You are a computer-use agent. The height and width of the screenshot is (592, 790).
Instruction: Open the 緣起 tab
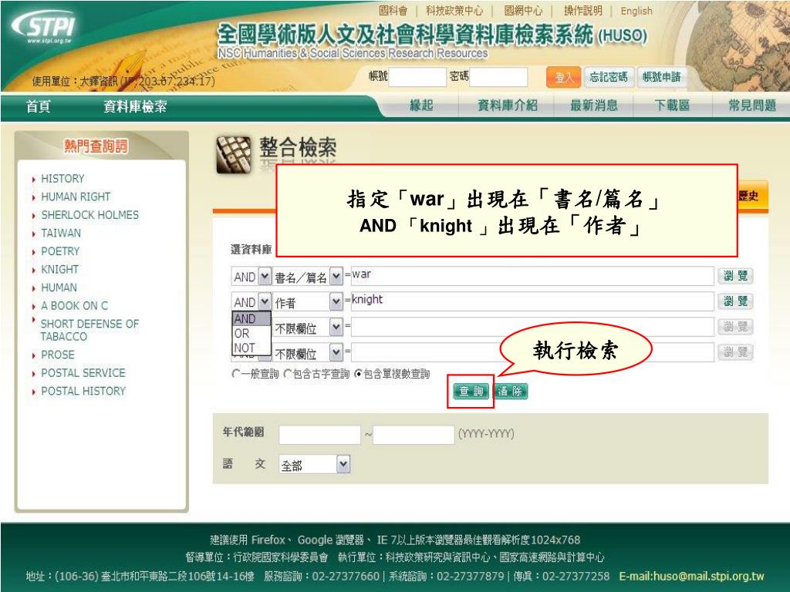click(x=421, y=105)
